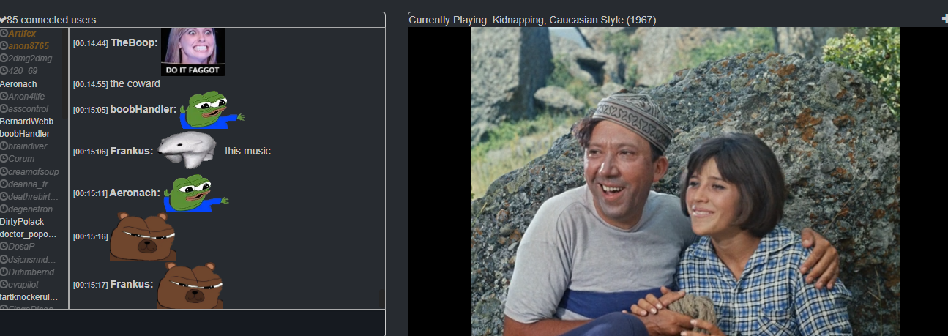Click the '85 connected users' header text

pos(51,20)
